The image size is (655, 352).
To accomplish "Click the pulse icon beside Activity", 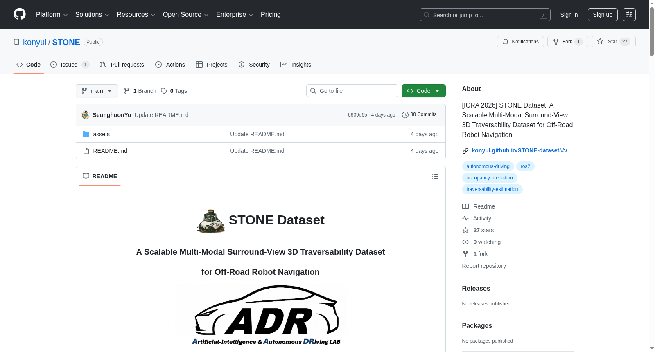I will [465, 218].
